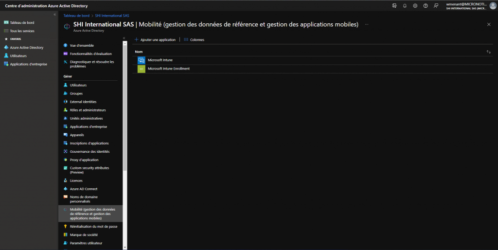Open the ellipsis menu next to page title
This screenshot has height=250, width=498.
[x=367, y=24]
